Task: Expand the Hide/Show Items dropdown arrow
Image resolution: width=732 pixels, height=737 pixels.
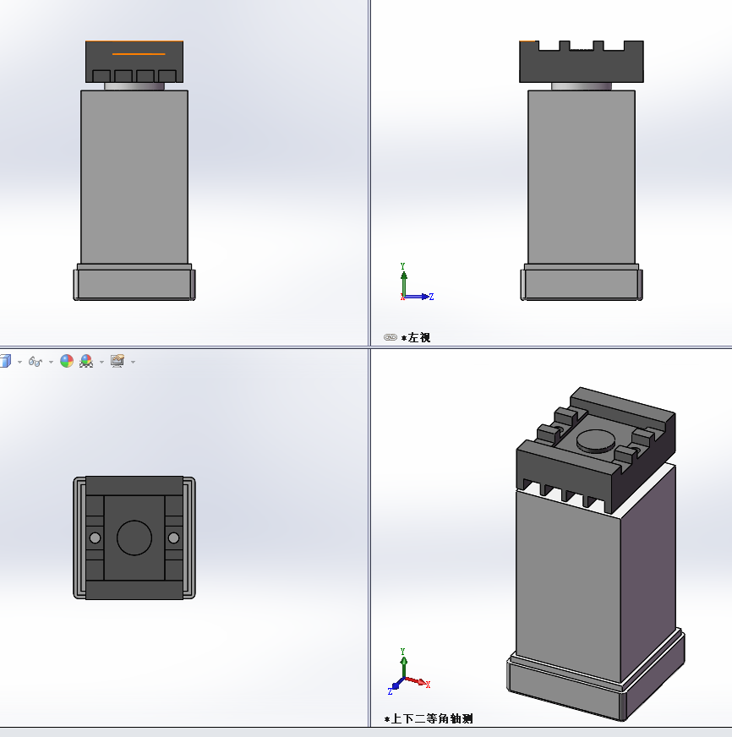Action: coord(51,362)
